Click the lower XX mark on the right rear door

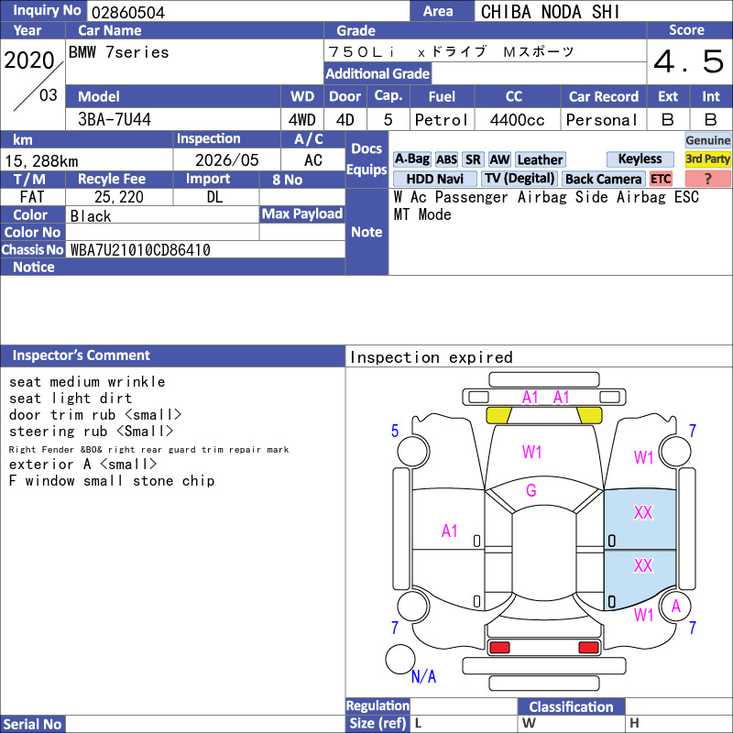point(643,565)
